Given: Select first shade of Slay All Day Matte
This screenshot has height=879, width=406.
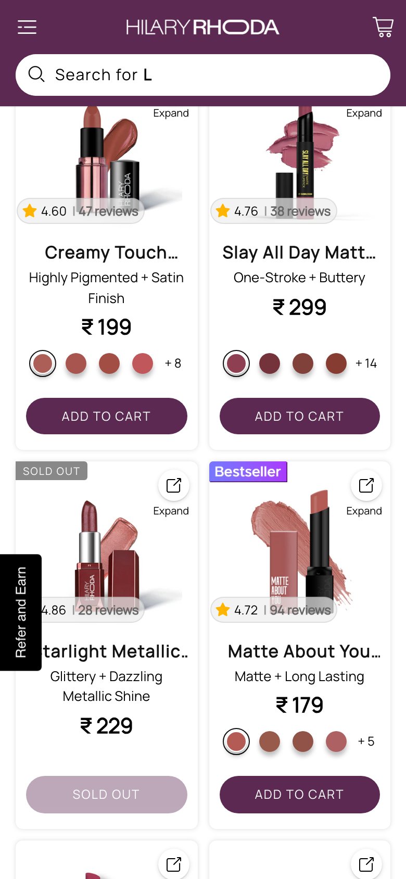Looking at the screenshot, I should coord(236,363).
